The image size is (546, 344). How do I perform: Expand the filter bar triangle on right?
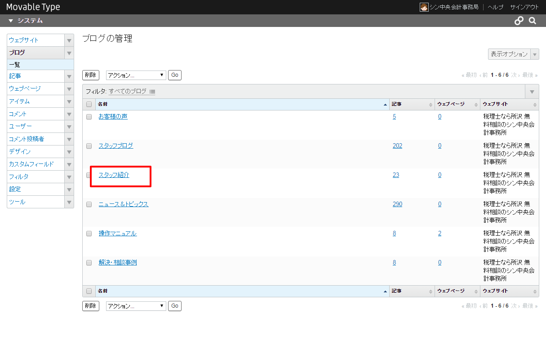click(532, 92)
